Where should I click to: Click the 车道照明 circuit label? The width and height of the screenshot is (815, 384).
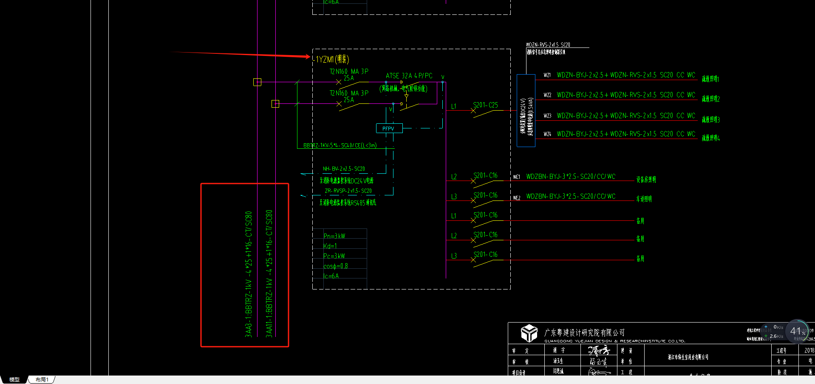[644, 199]
